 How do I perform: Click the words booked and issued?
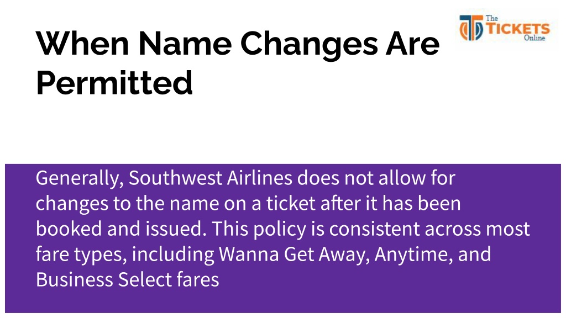[121, 229]
